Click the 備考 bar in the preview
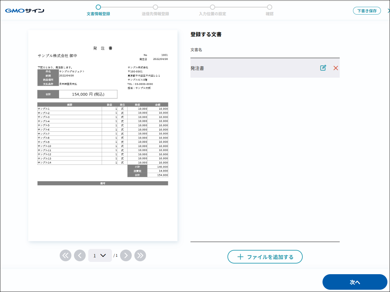The width and height of the screenshot is (390, 292). click(103, 183)
